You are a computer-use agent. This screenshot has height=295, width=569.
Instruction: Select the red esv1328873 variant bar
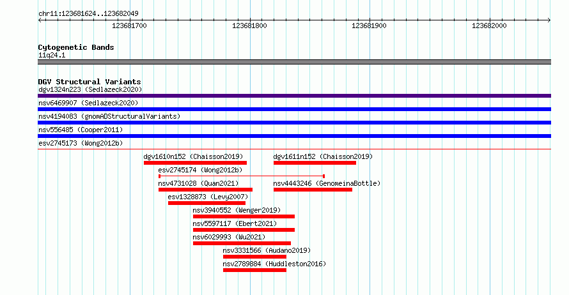(x=207, y=203)
